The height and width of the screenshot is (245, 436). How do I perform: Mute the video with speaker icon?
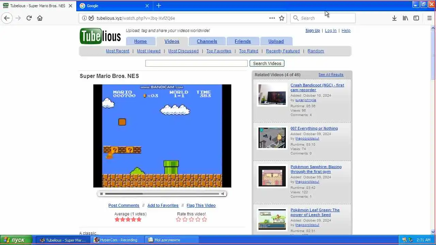(x=223, y=194)
